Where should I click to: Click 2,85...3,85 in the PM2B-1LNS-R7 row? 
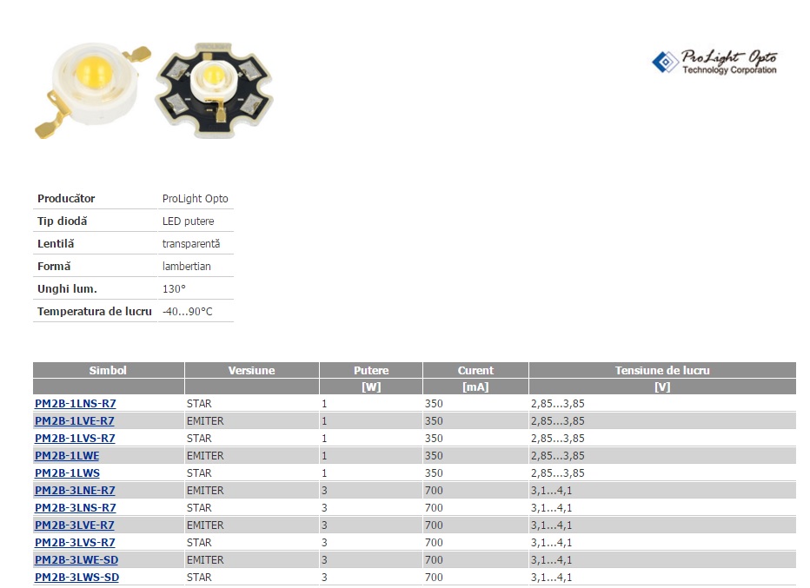[557, 404]
